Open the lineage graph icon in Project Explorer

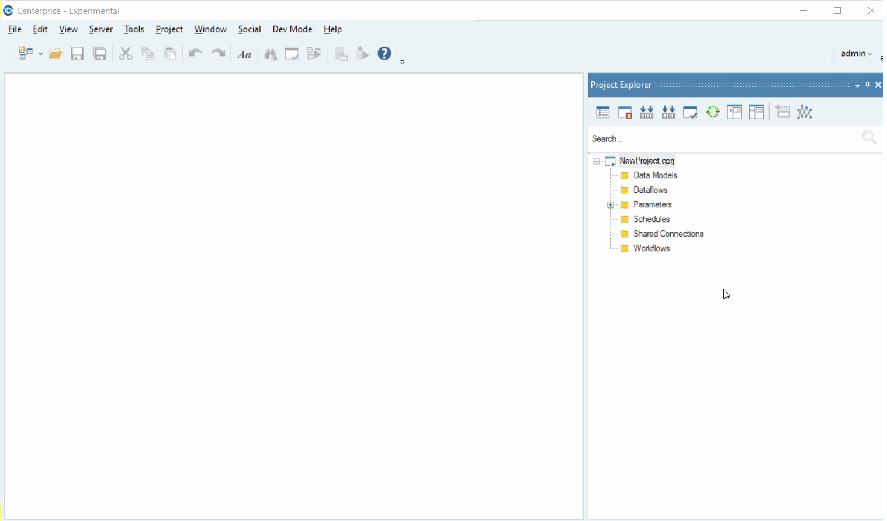coord(805,112)
